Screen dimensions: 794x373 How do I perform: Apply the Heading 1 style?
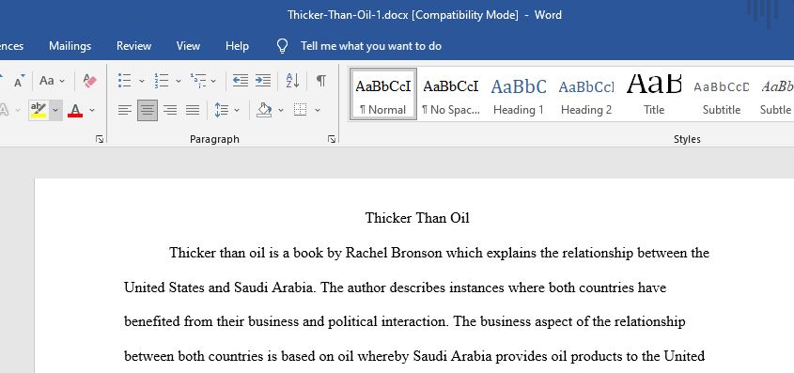[x=519, y=95]
